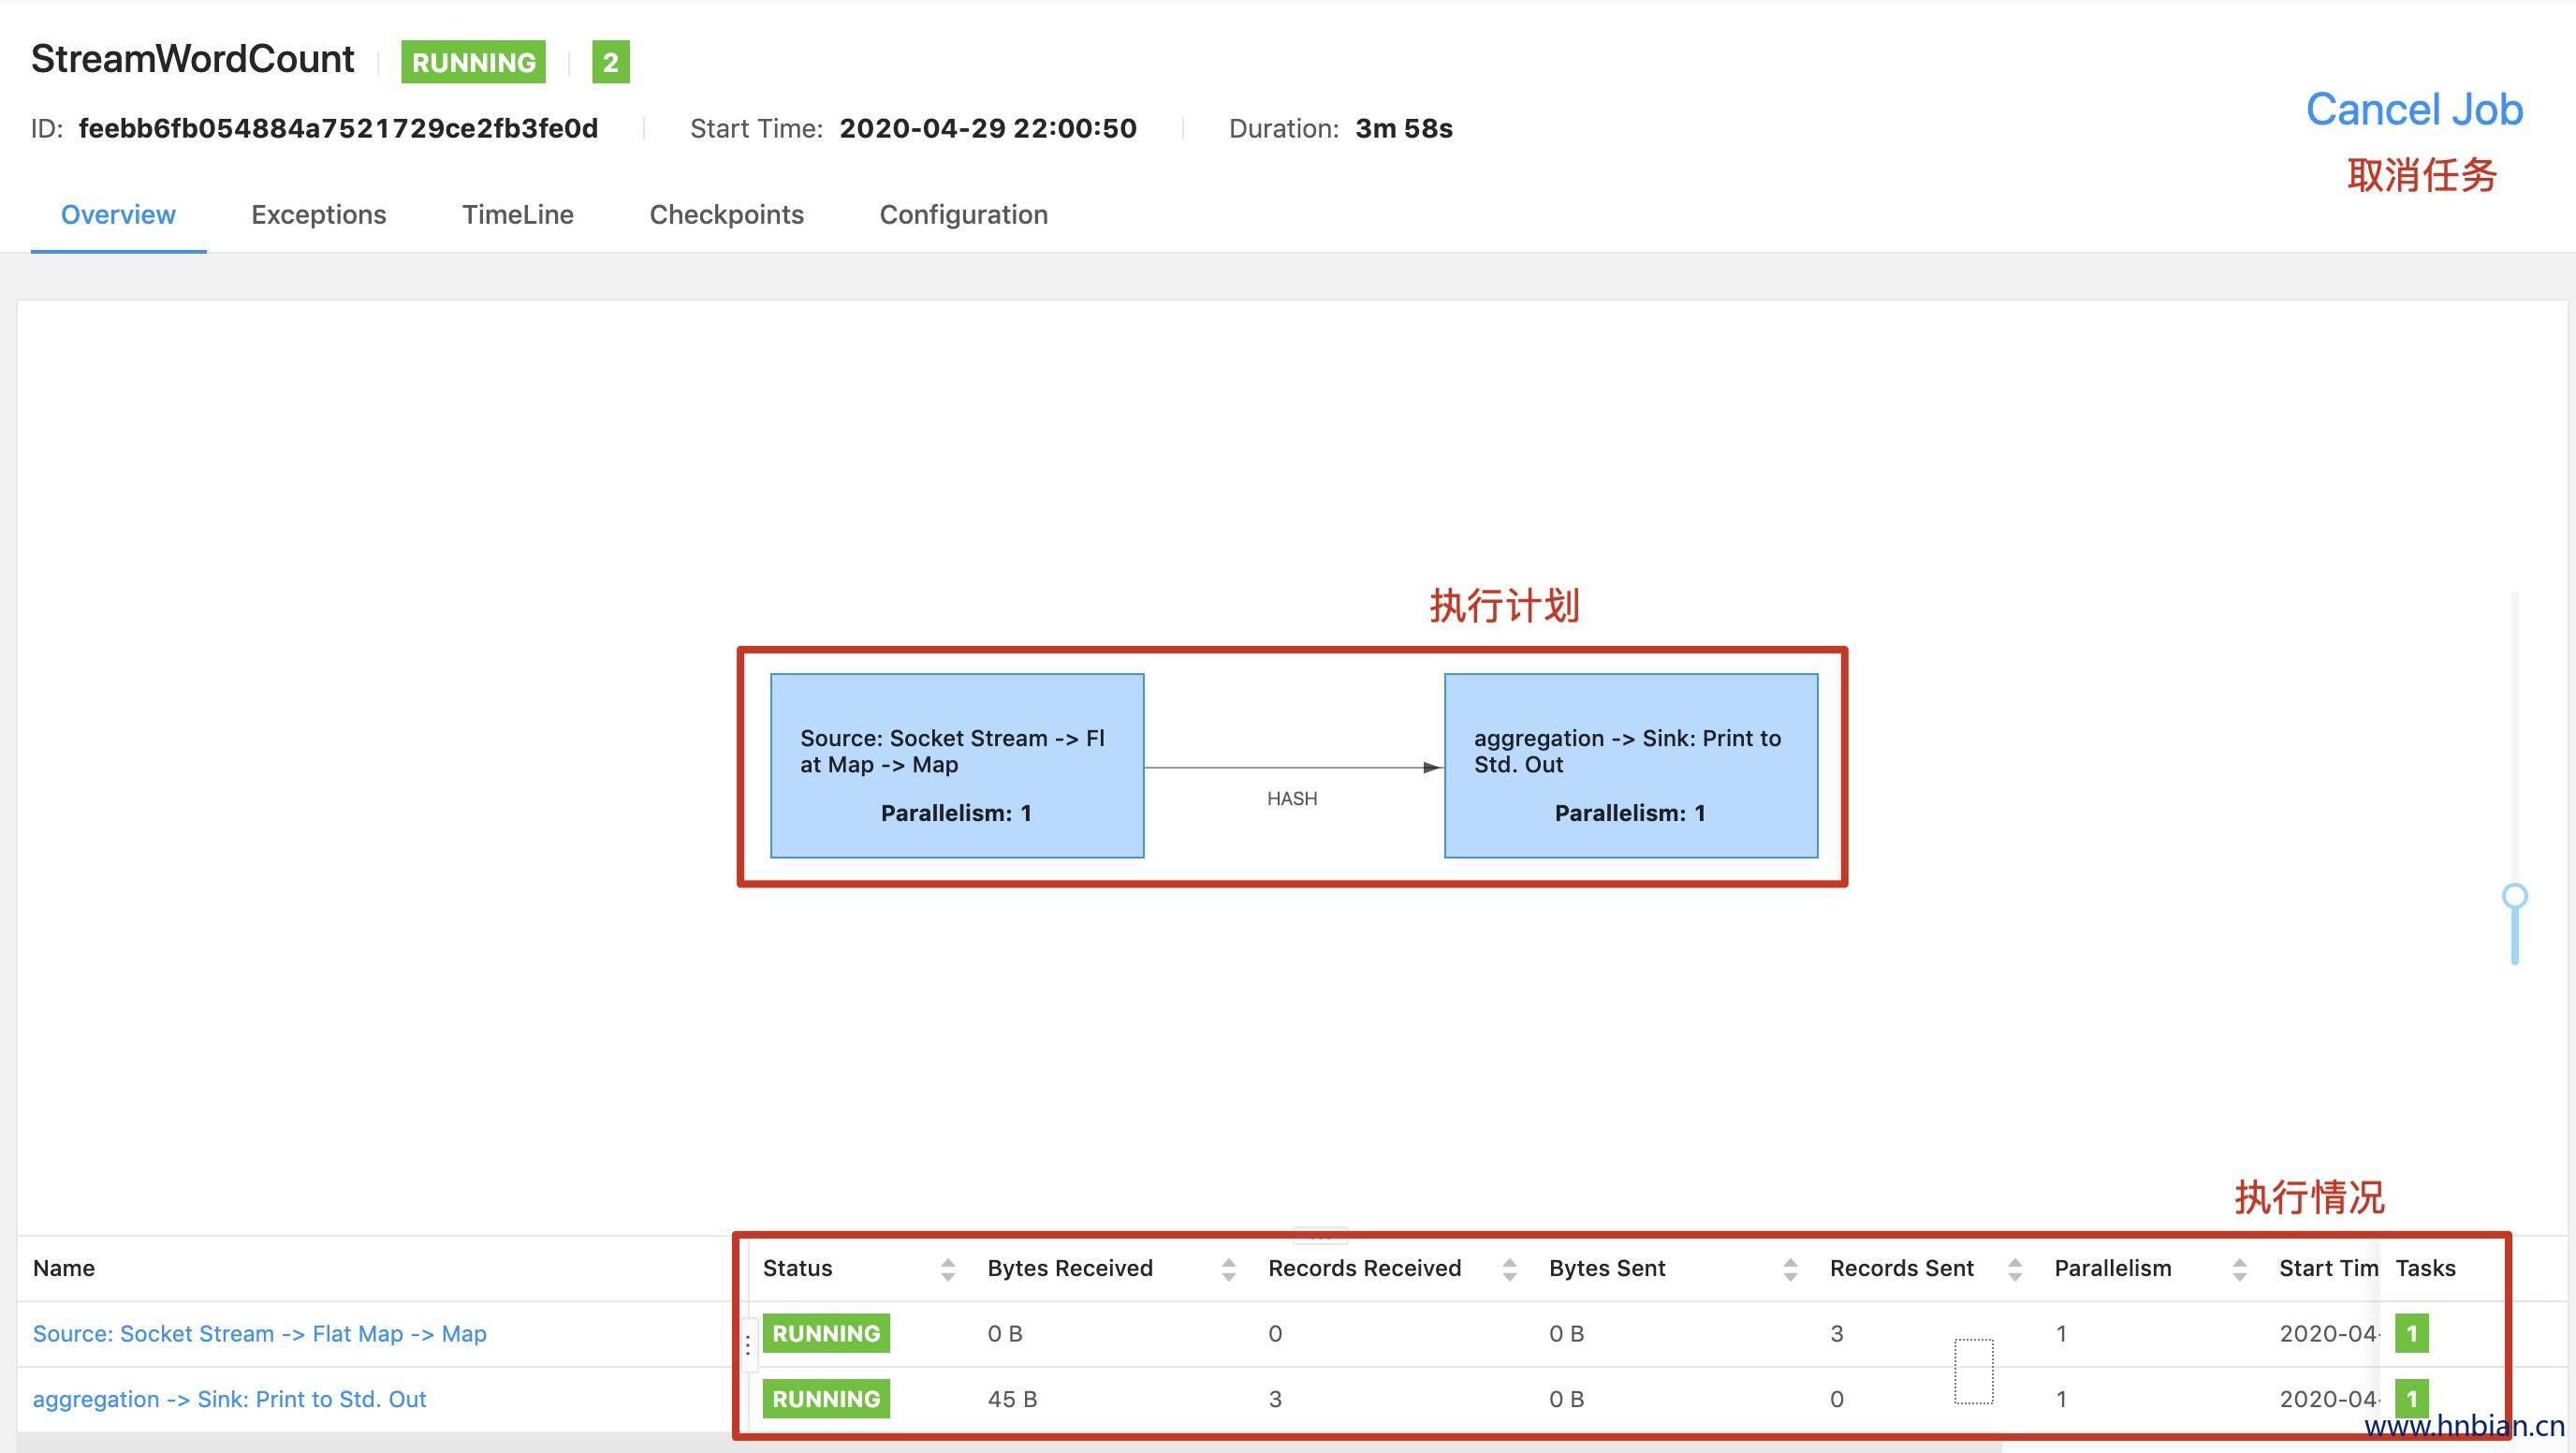2576x1453 pixels.
Task: Open Source: Socket Stream row link
Action: [259, 1333]
